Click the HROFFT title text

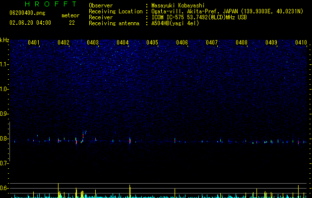51,4
